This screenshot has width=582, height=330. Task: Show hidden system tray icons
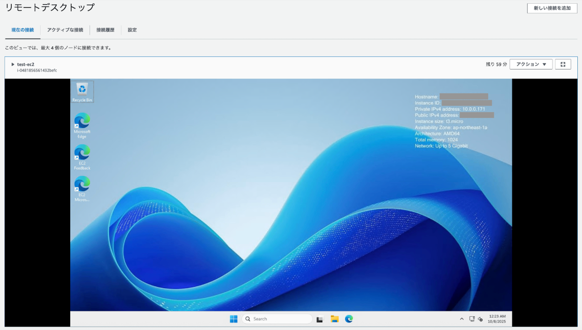pyautogui.click(x=461, y=319)
